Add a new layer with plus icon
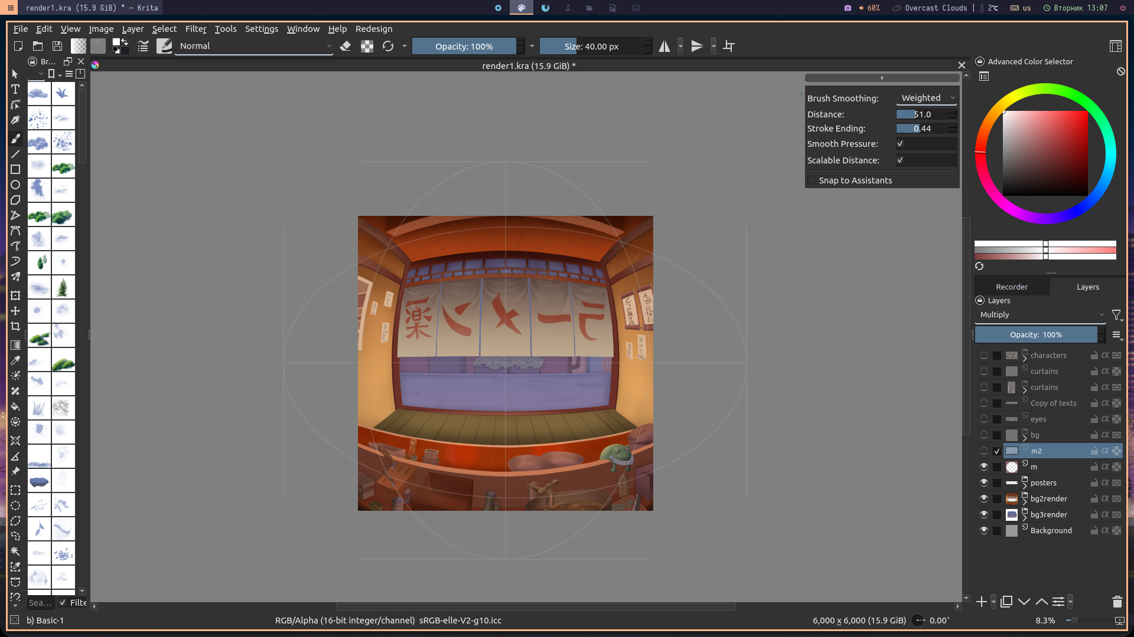 tap(982, 602)
